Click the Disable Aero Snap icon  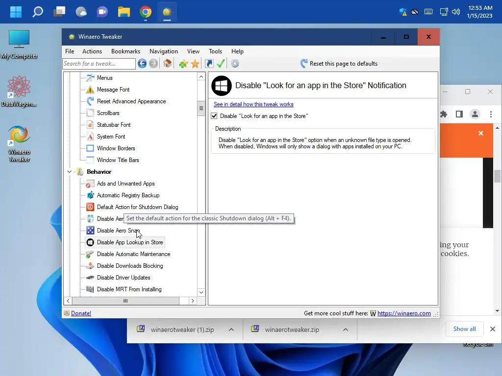click(90, 231)
